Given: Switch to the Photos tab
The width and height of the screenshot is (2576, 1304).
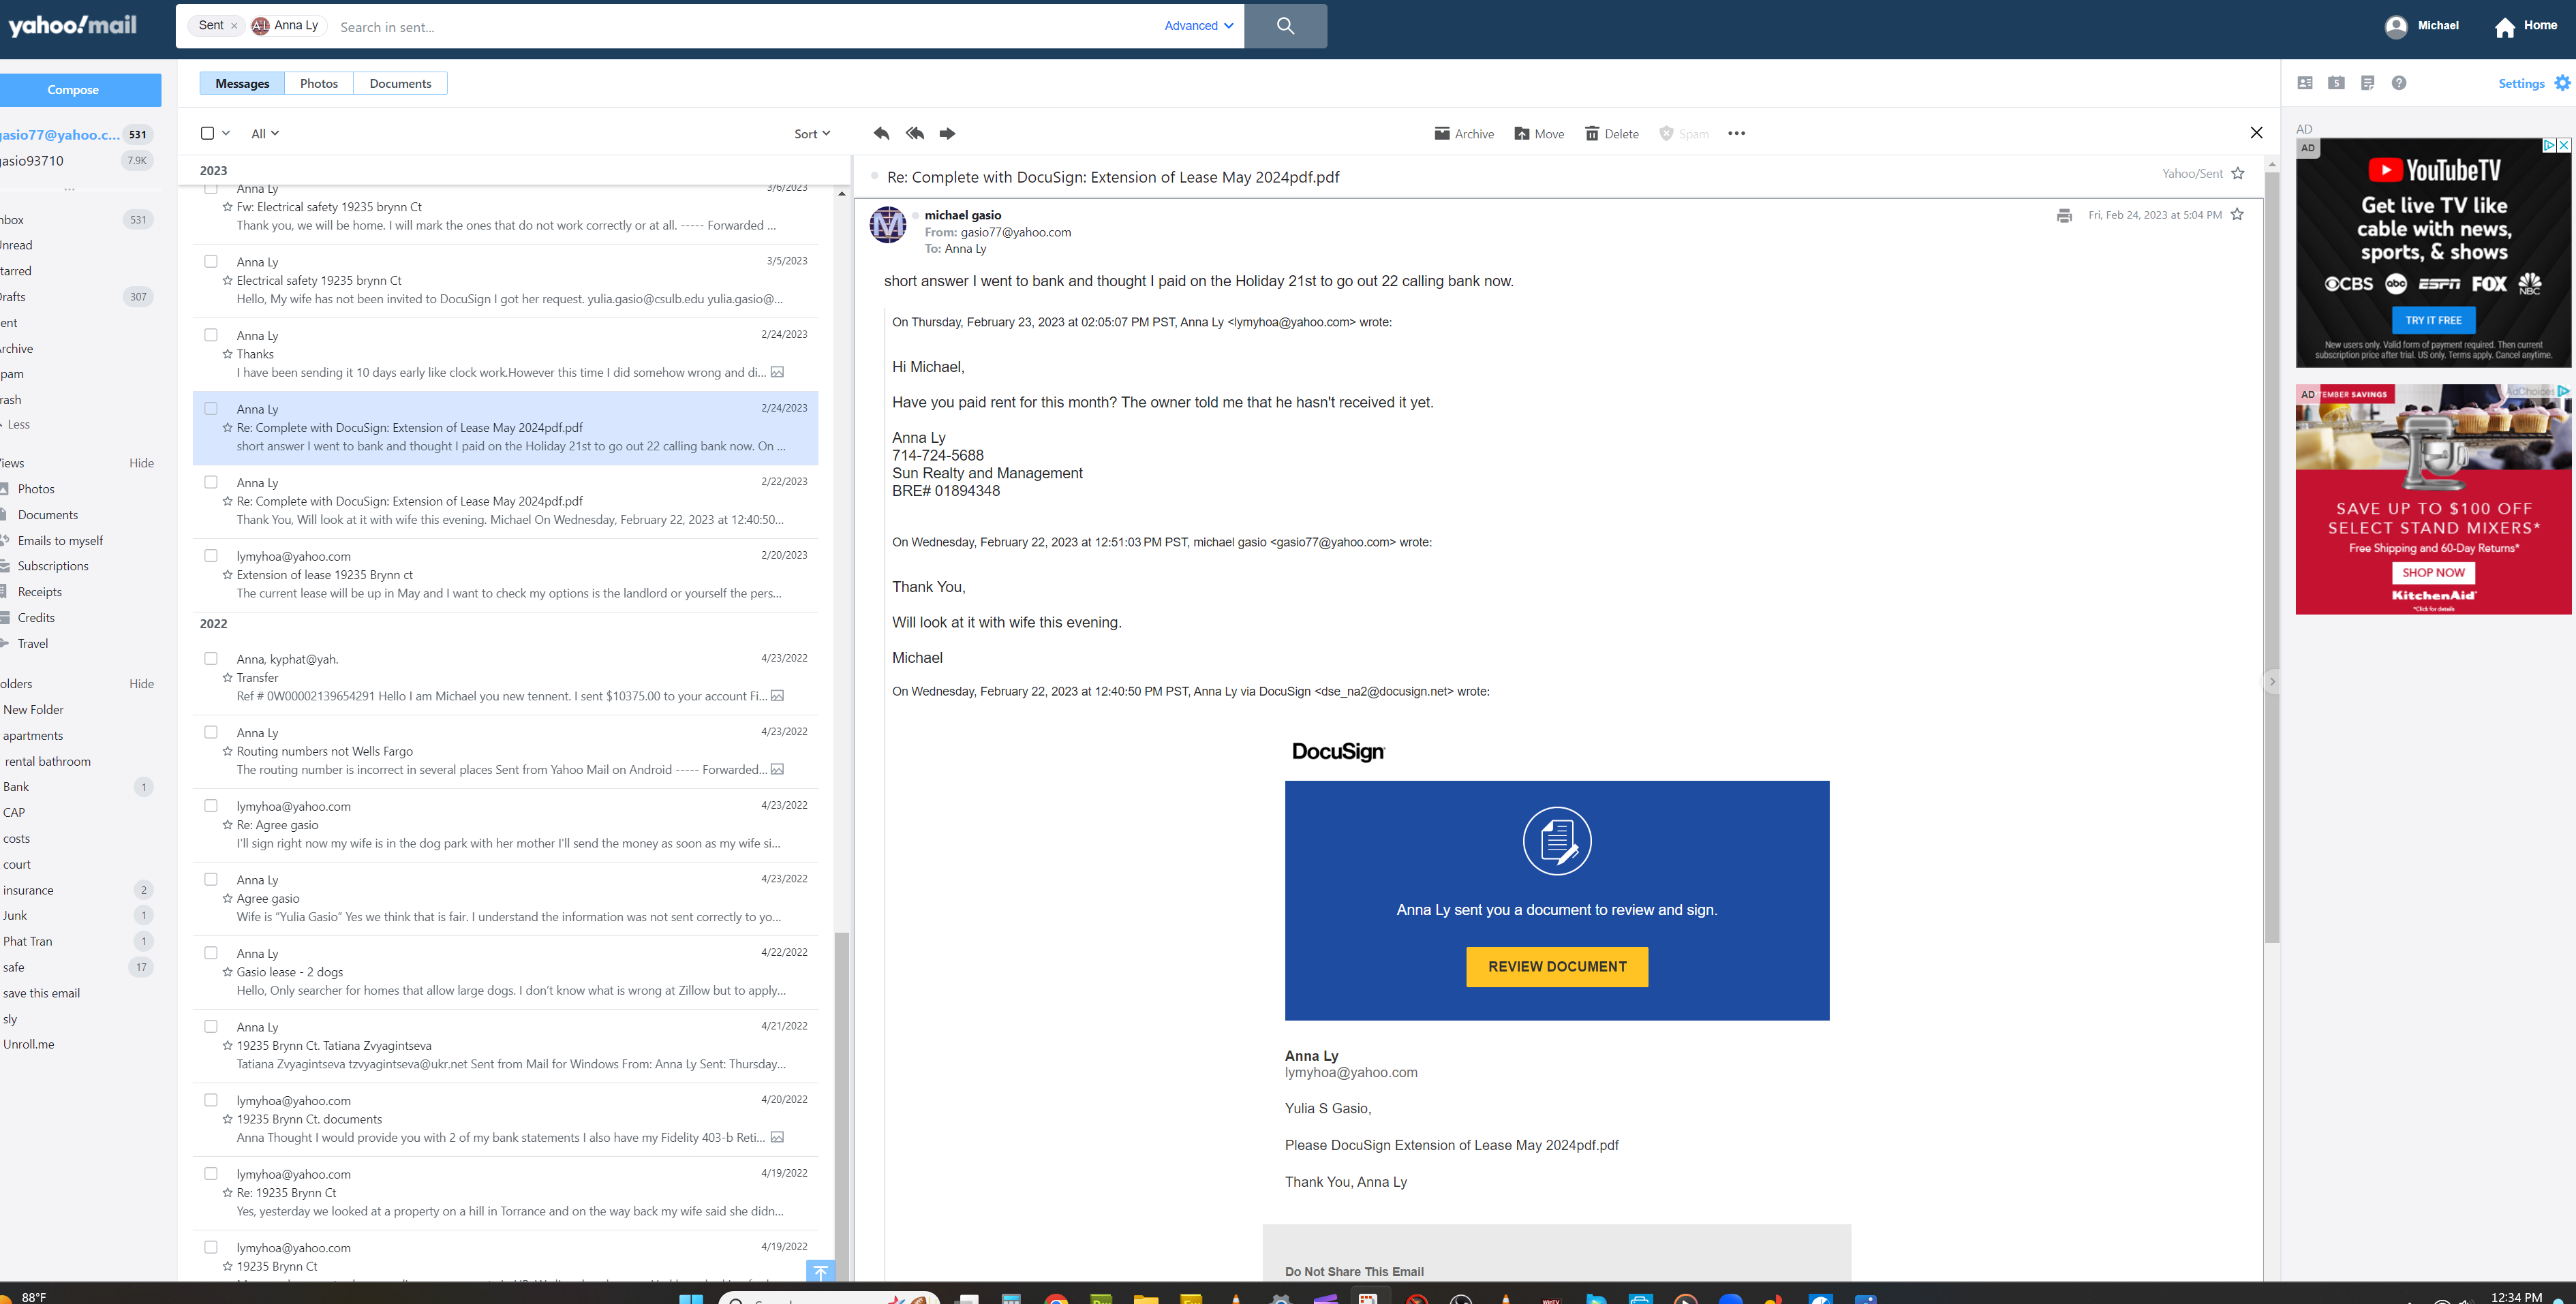Looking at the screenshot, I should 318,83.
